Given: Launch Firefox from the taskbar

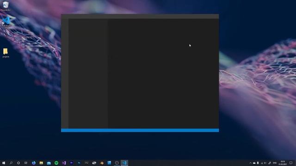Looking at the screenshot, I should 34,163.
